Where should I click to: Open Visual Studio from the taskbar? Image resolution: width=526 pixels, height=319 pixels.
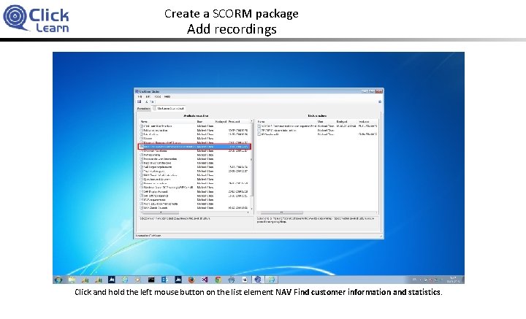point(205,280)
